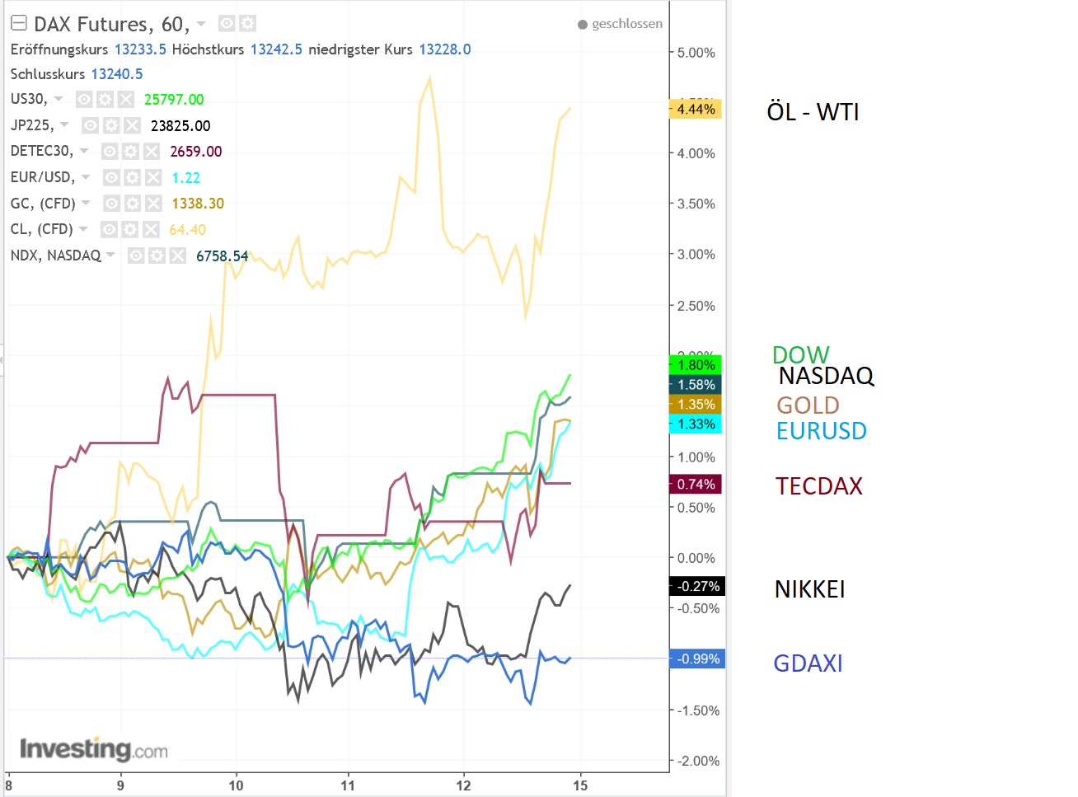The width and height of the screenshot is (1078, 797).
Task: Open the DETEC30 series settings gear
Action: coord(129,151)
